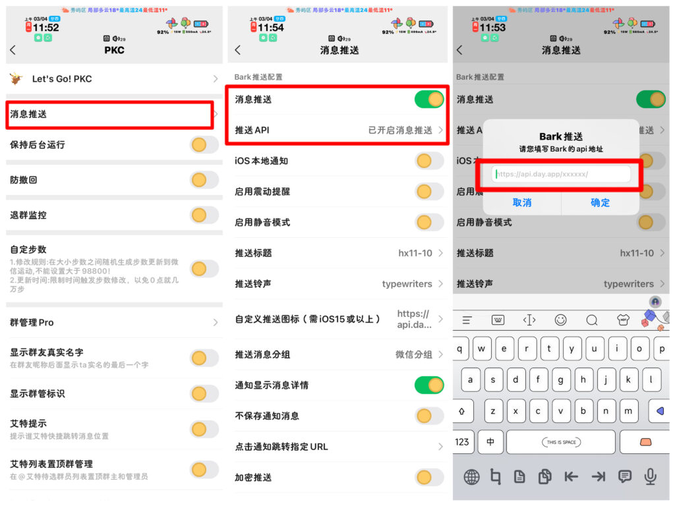Open the keyboard layout switcher icon
The width and height of the screenshot is (675, 506).
[x=498, y=320]
